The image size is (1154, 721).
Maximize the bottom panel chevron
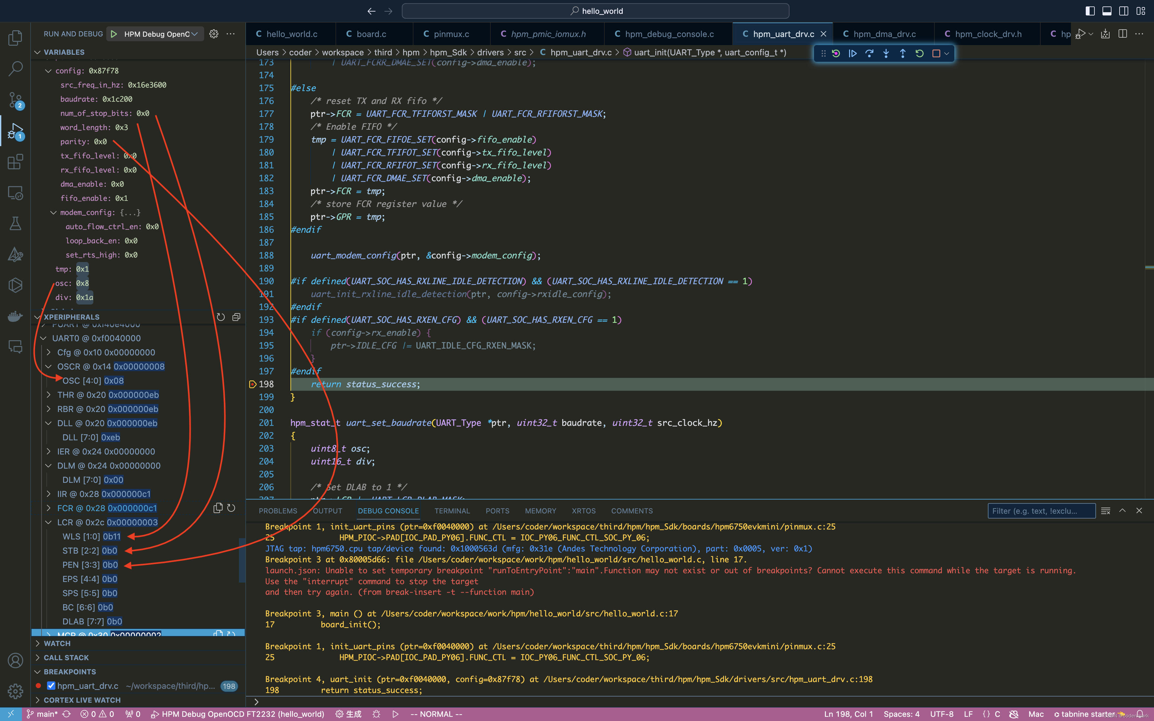pyautogui.click(x=1122, y=511)
